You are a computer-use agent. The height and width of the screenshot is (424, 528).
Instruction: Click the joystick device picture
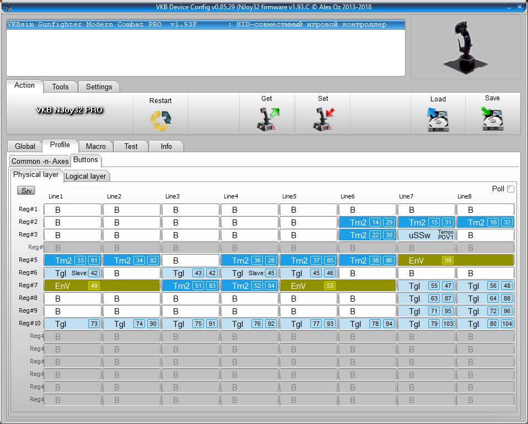[465, 47]
